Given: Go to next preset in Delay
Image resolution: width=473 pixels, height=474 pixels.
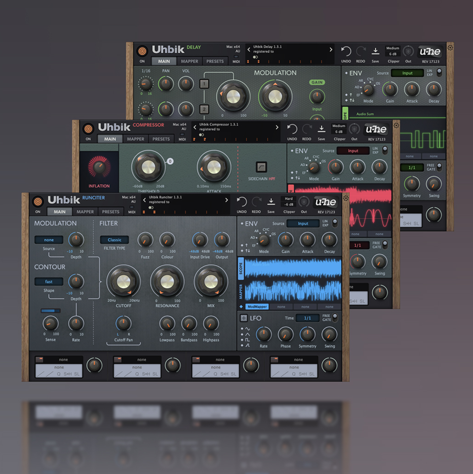Looking at the screenshot, I should pyautogui.click(x=331, y=49).
